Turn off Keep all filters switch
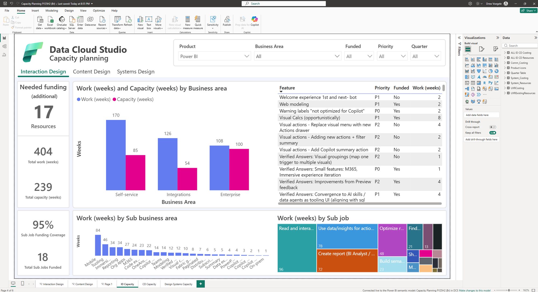This screenshot has height=292, width=538. [x=493, y=133]
